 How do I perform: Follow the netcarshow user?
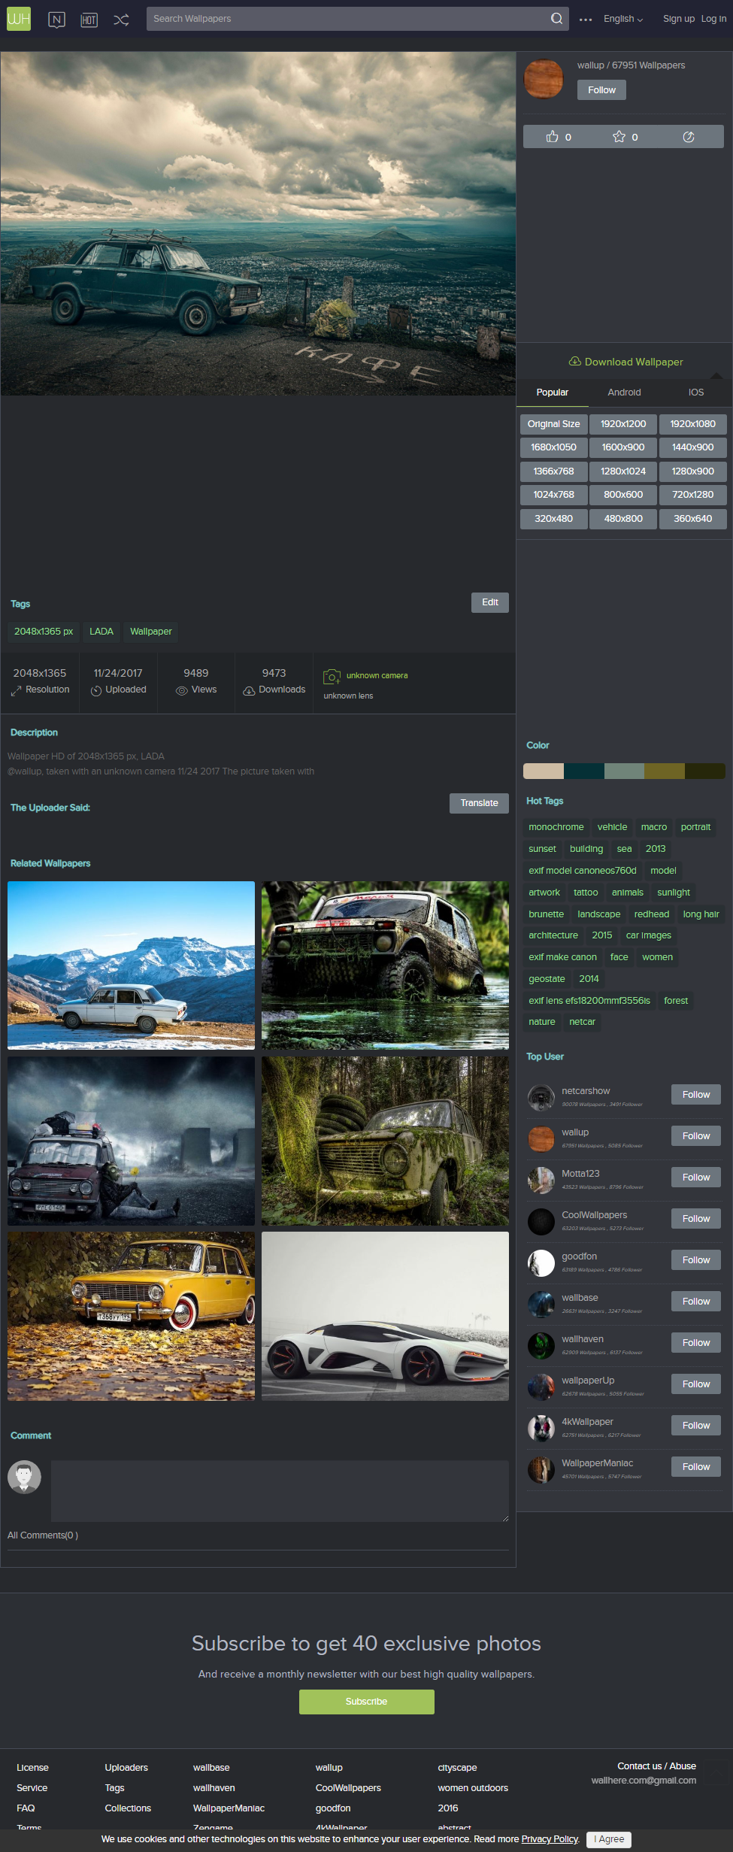tap(695, 1095)
